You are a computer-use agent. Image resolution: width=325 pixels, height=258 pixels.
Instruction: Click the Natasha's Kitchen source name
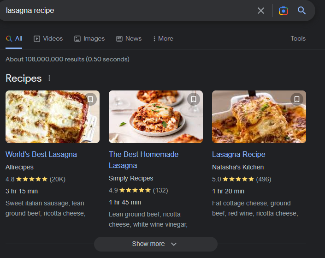(x=238, y=167)
